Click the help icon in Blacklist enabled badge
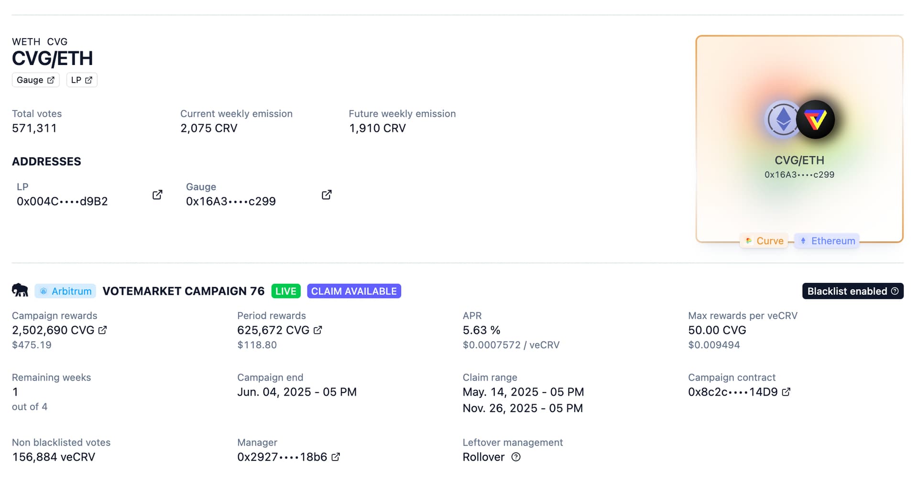The image size is (918, 482). [x=895, y=291]
